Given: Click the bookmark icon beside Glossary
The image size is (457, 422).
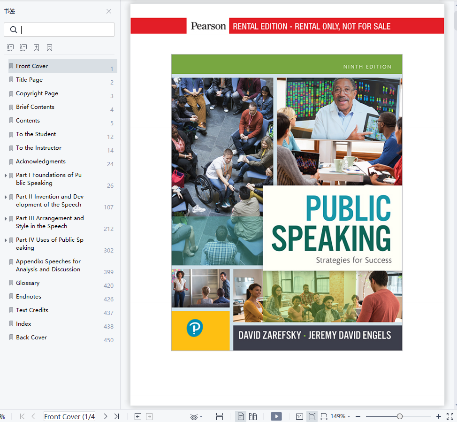Looking at the screenshot, I should [11, 283].
